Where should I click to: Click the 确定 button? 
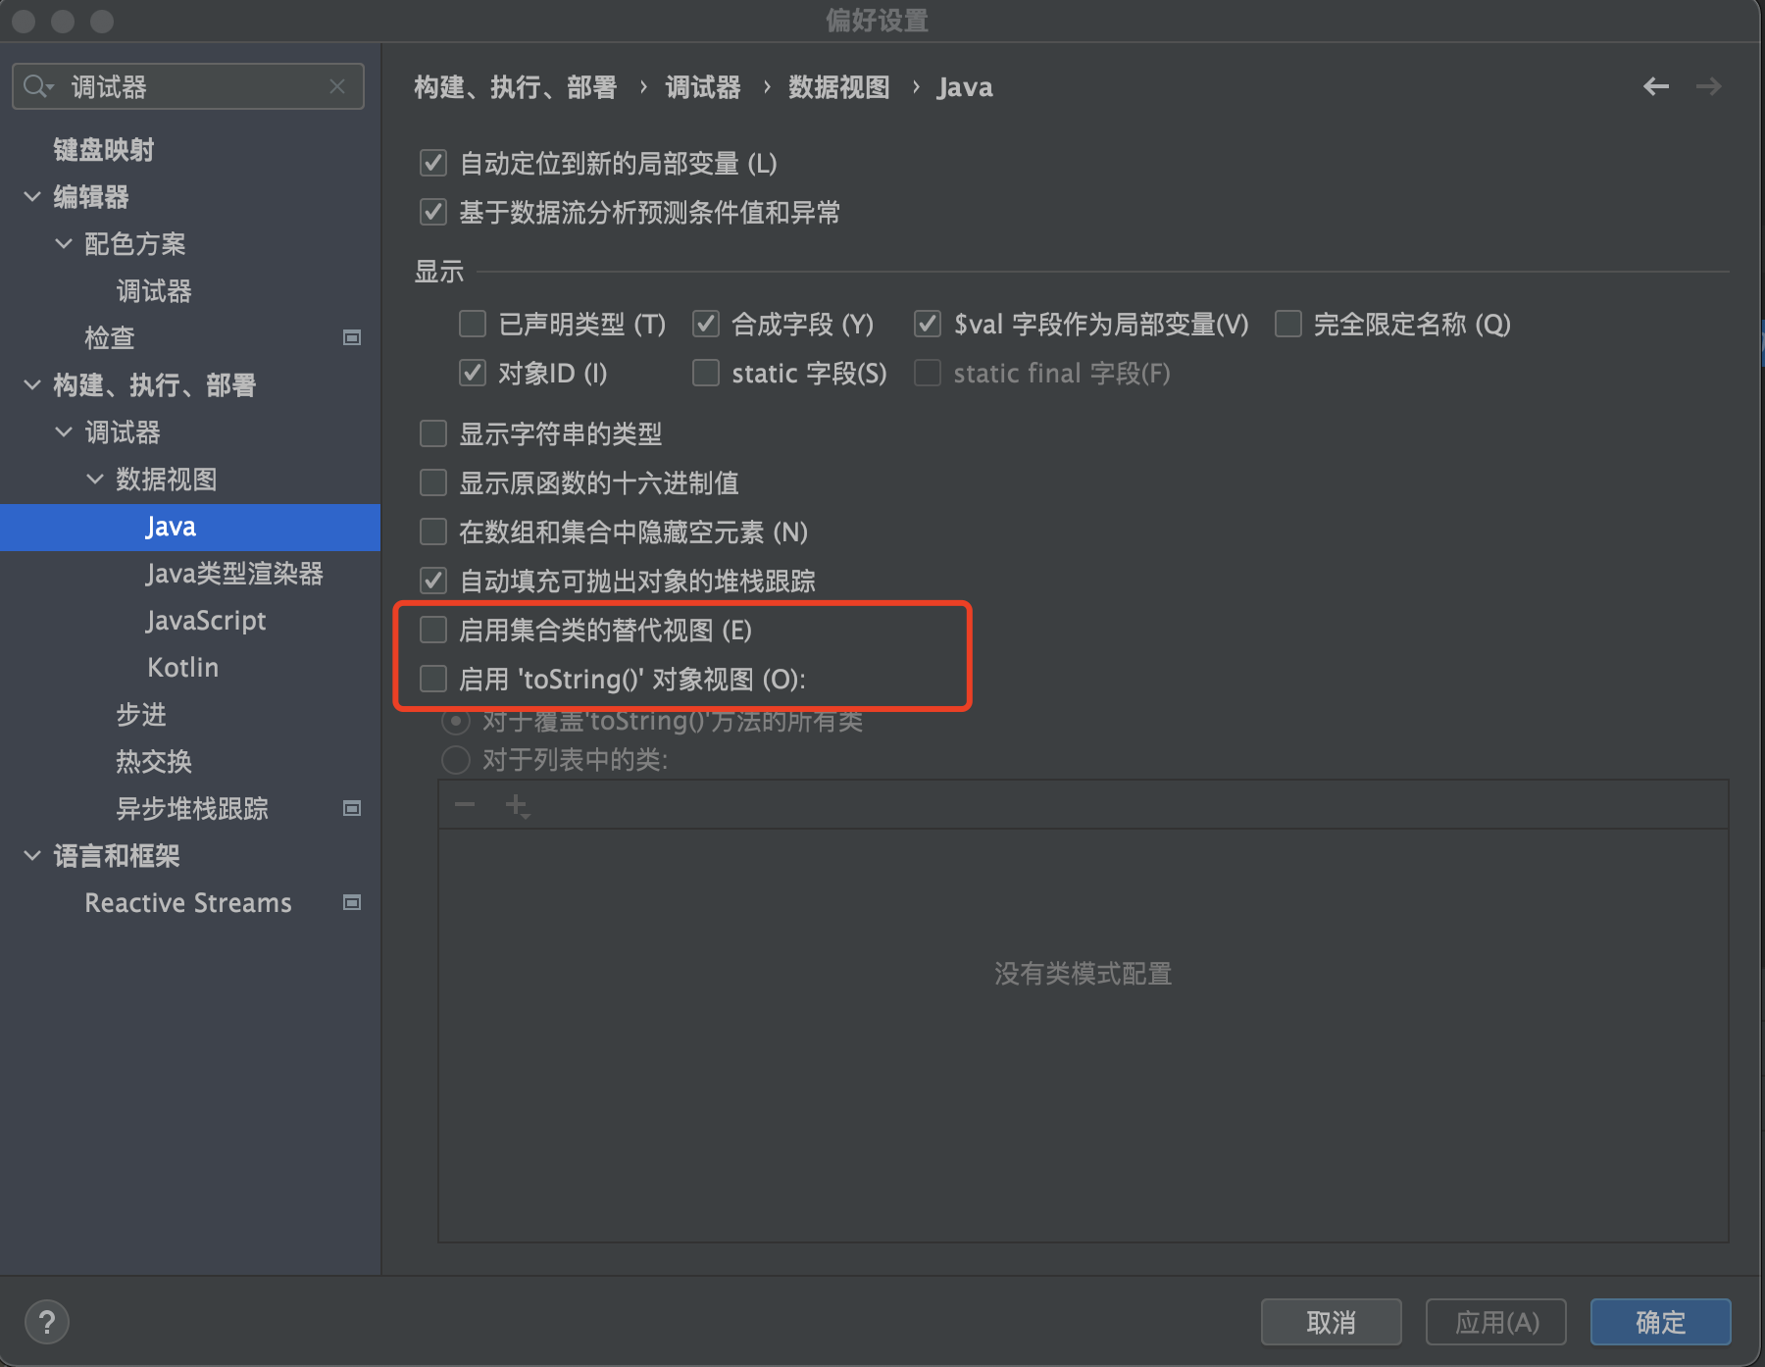pyautogui.click(x=1659, y=1322)
